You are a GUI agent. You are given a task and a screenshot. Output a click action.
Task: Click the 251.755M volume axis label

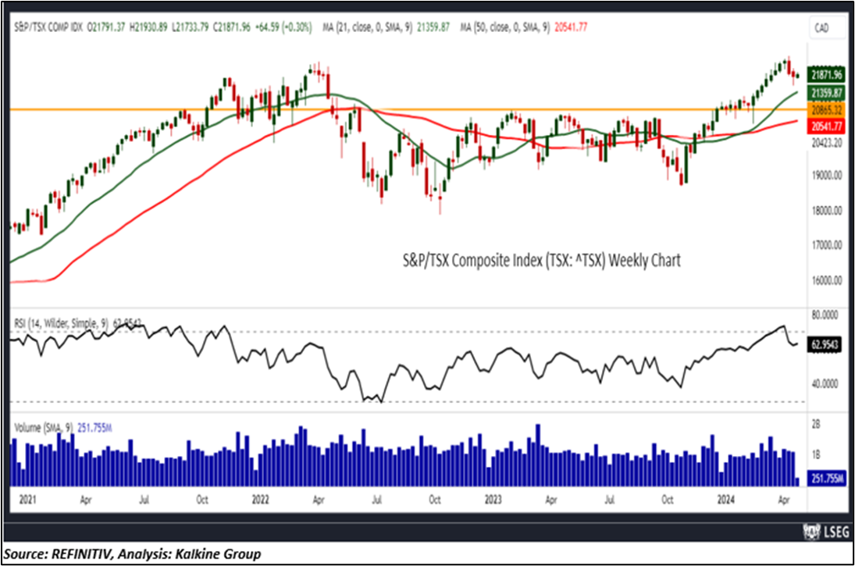tap(826, 479)
